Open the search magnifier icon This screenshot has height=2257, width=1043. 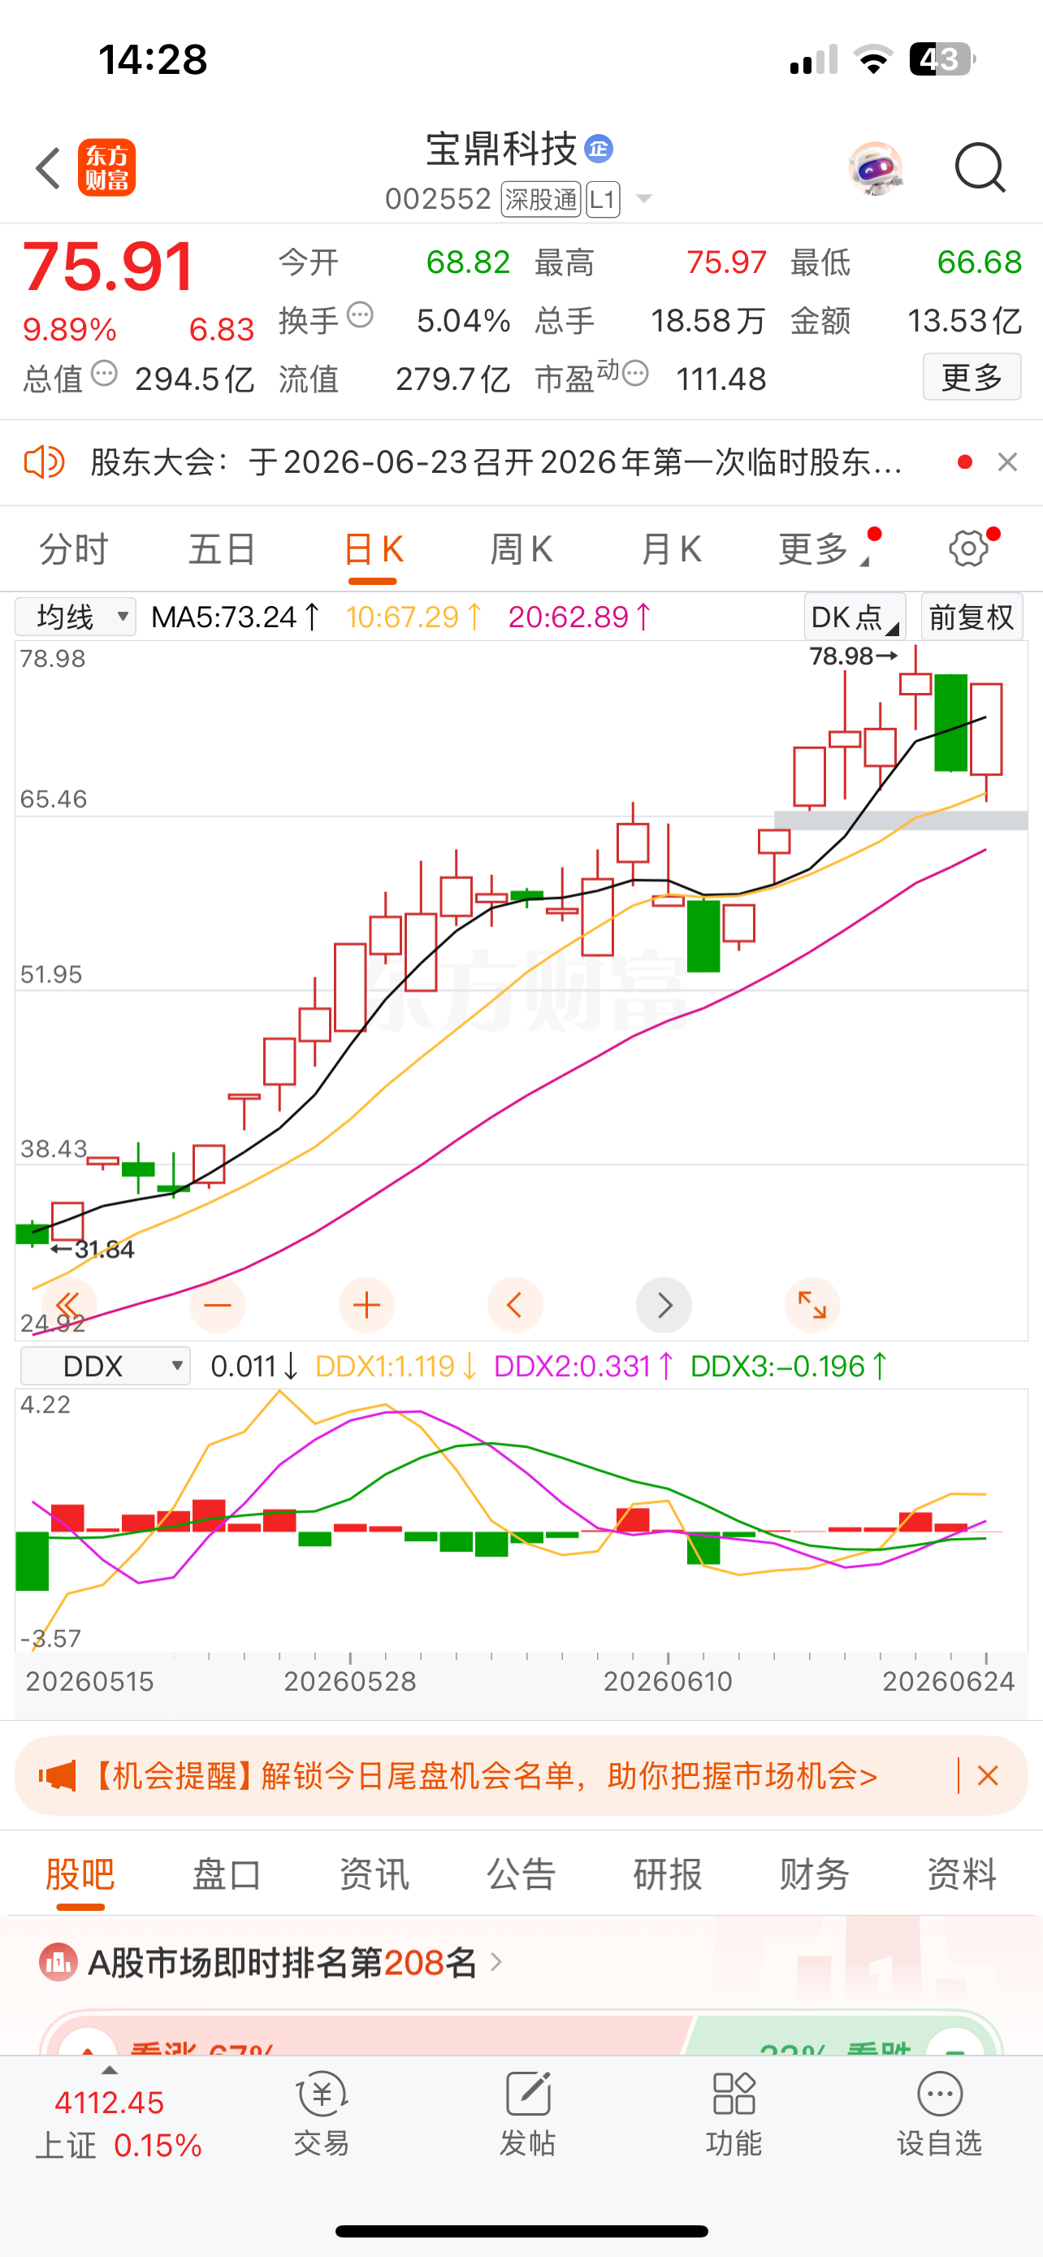point(980,167)
